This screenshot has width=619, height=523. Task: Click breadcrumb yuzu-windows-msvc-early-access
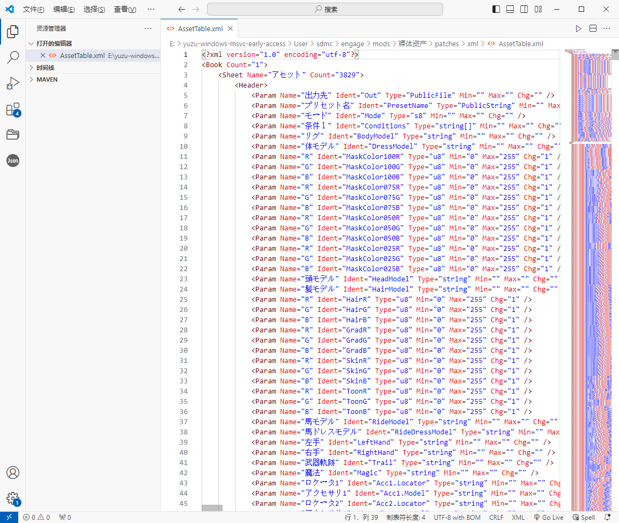pos(234,44)
